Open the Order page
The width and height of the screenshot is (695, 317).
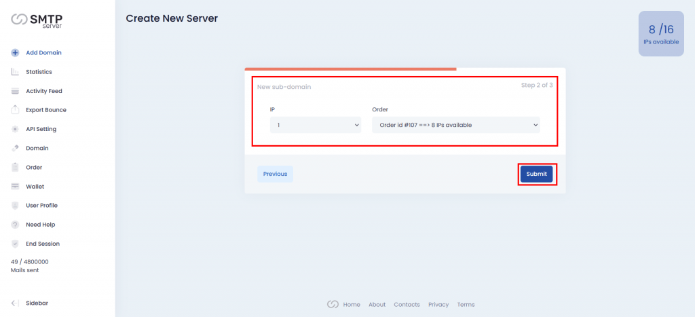point(34,168)
